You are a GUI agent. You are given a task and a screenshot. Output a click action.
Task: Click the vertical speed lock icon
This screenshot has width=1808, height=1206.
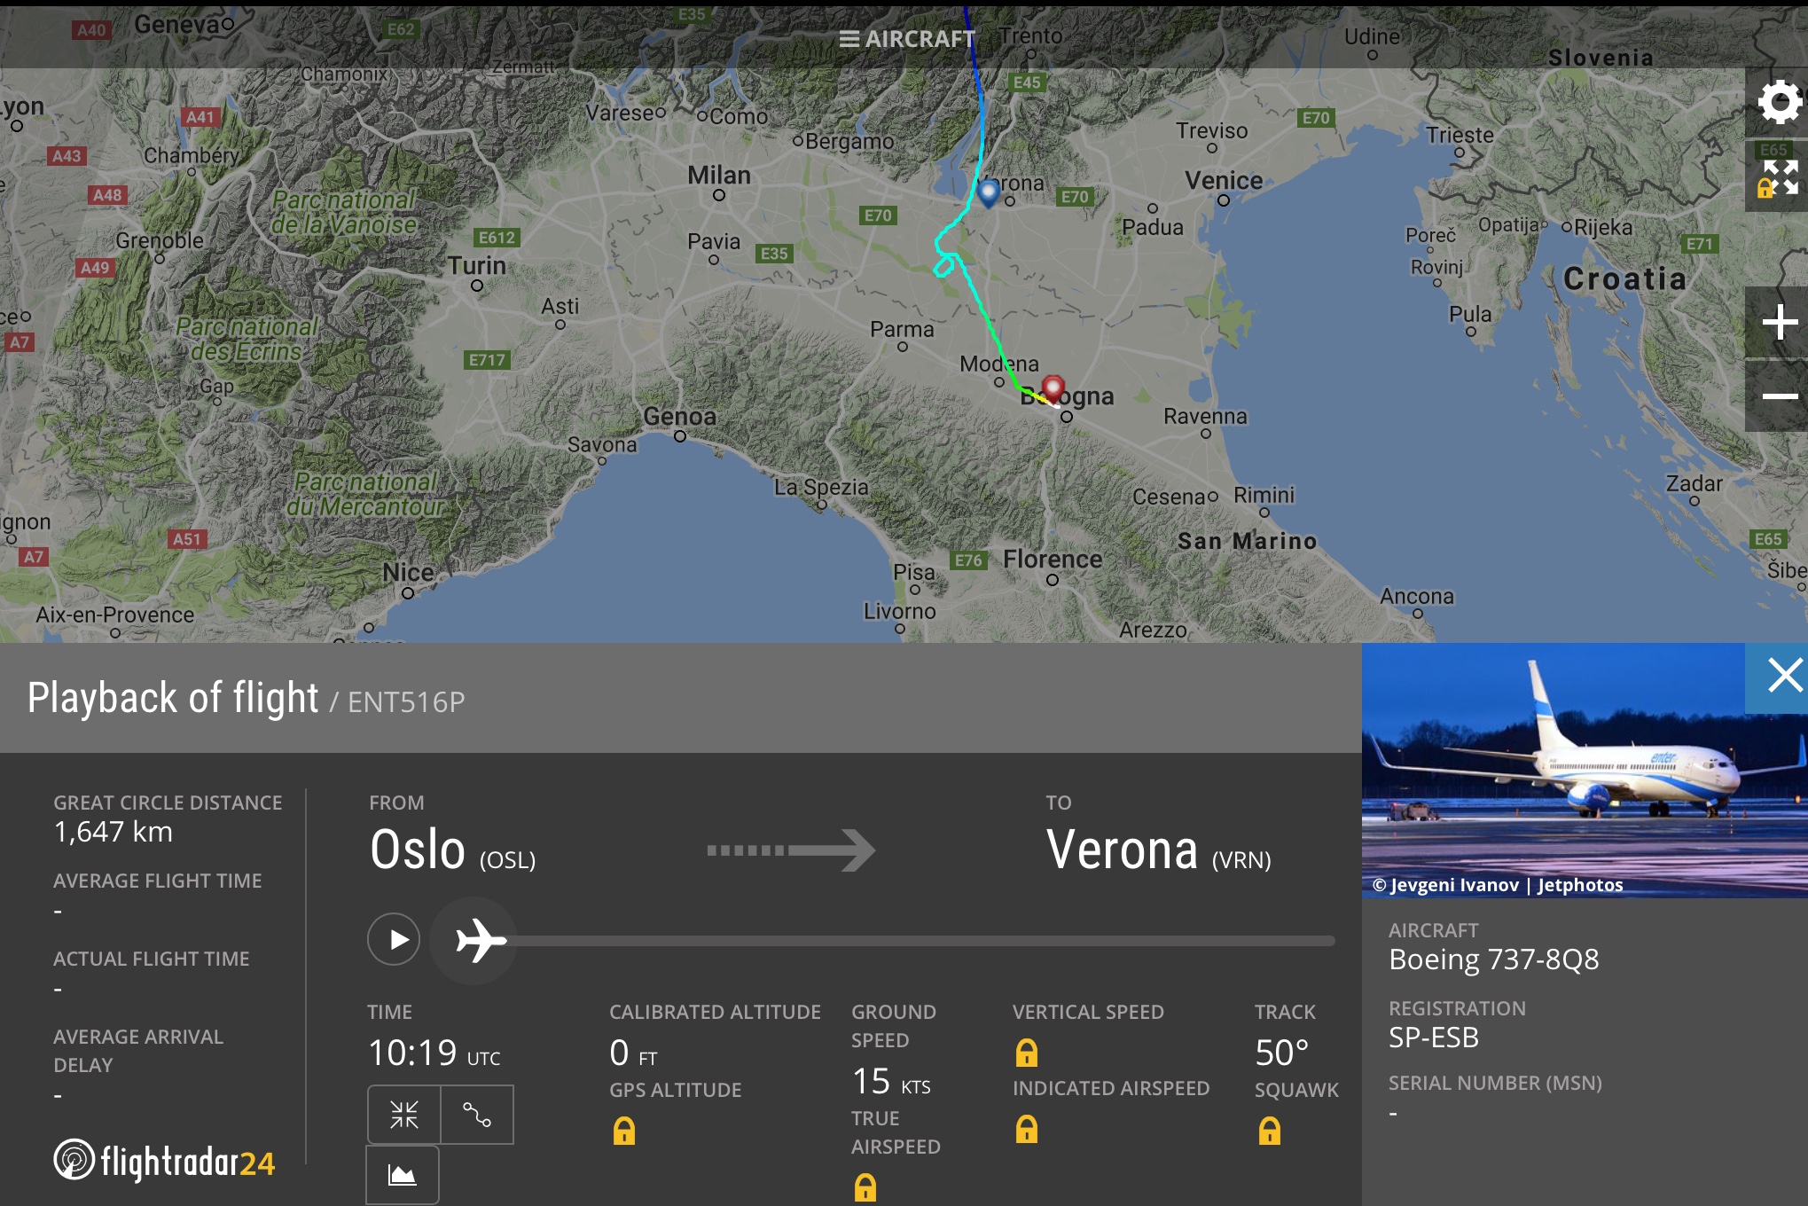coord(1026,1053)
